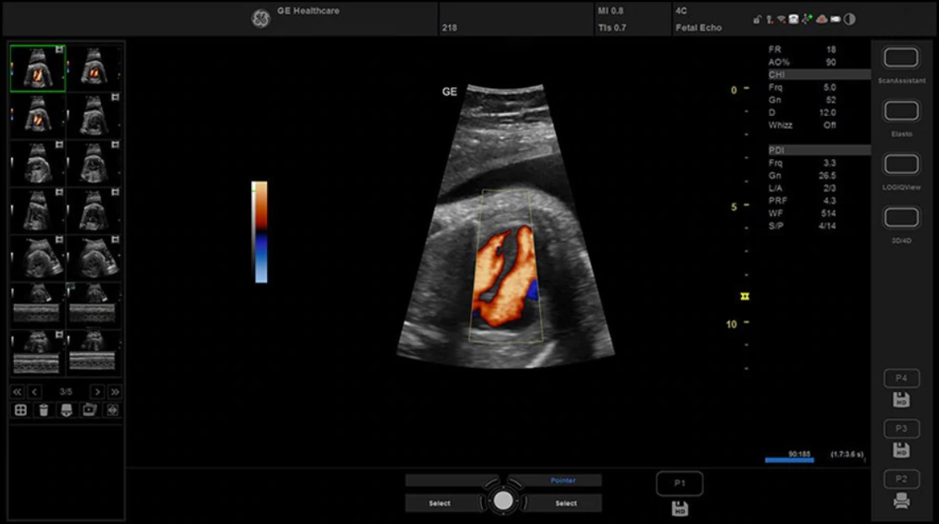939x524 pixels.
Task: Launch LOGIQView panoramic mode
Action: pyautogui.click(x=900, y=165)
